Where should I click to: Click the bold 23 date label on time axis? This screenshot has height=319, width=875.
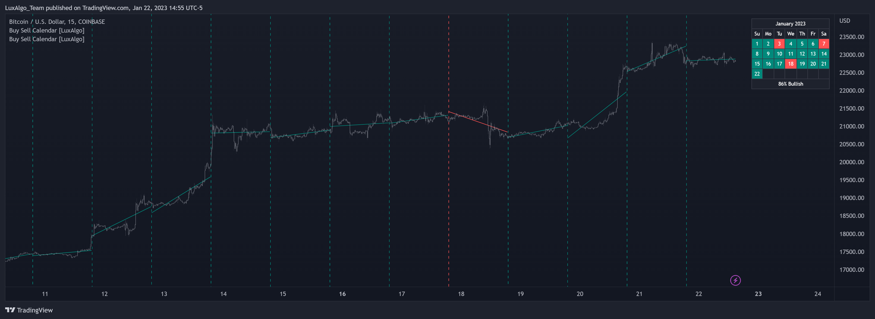pos(758,294)
